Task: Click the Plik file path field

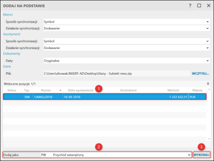Action: point(117,74)
